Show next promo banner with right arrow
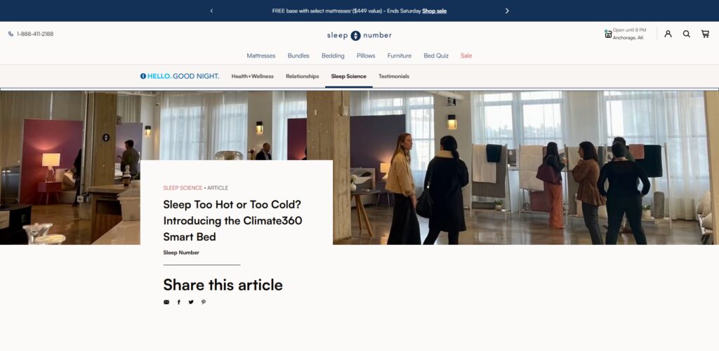 pos(507,11)
